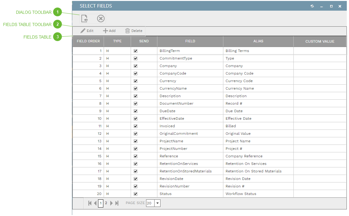Open the PAGE SIZE dropdown
Image resolution: width=349 pixels, height=216 pixels.
click(157, 203)
